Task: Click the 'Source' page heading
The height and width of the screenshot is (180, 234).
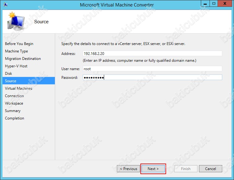Action: pos(41,22)
